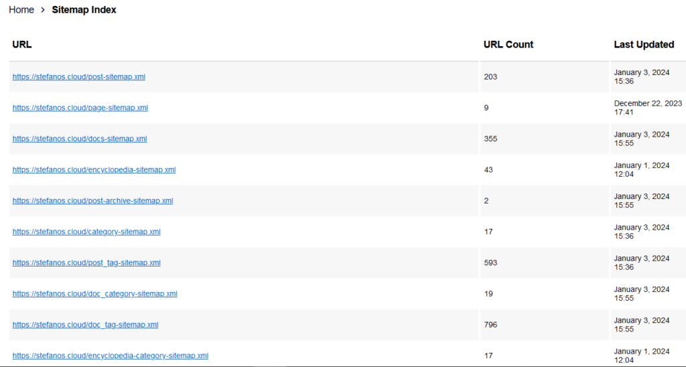686x367 pixels.
Task: Click the Home breadcrumb link
Action: (21, 9)
